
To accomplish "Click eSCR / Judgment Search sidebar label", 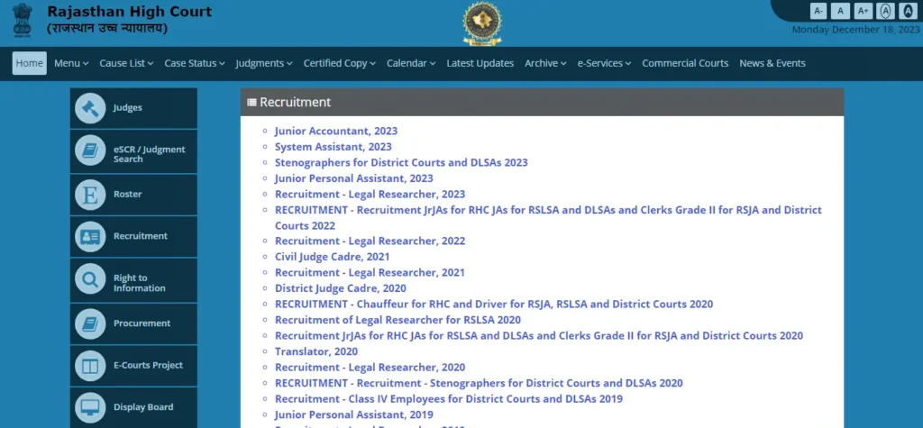I will (149, 154).
